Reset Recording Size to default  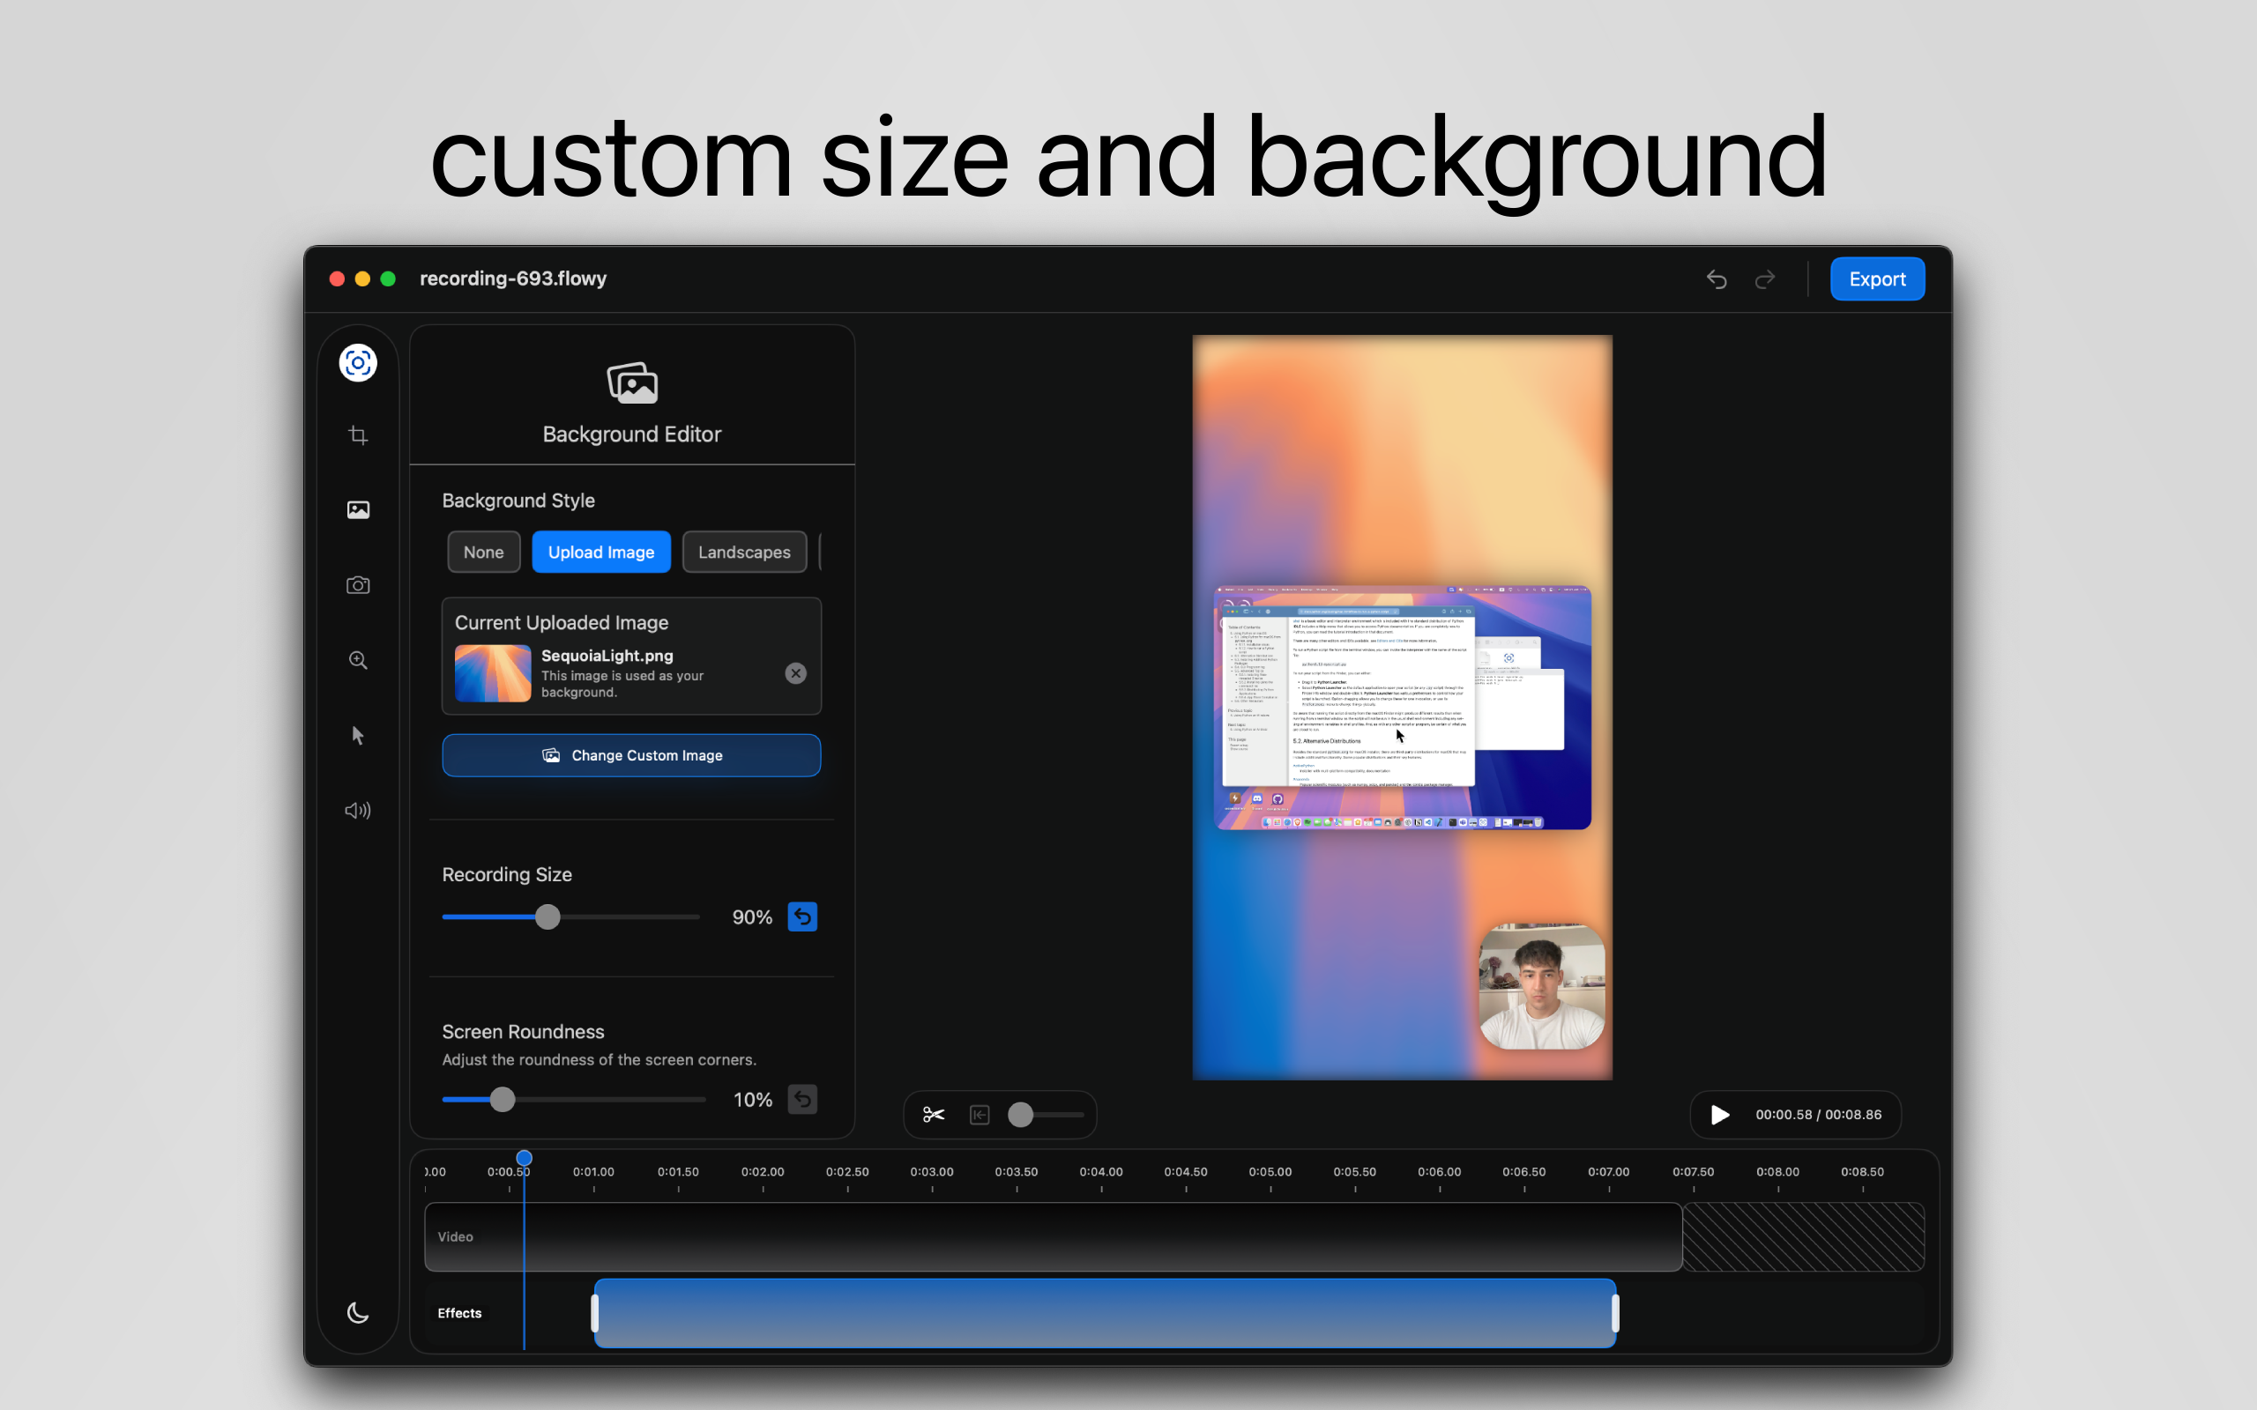click(x=802, y=916)
